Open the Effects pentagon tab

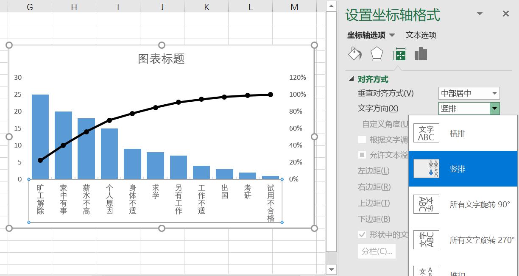tap(377, 54)
